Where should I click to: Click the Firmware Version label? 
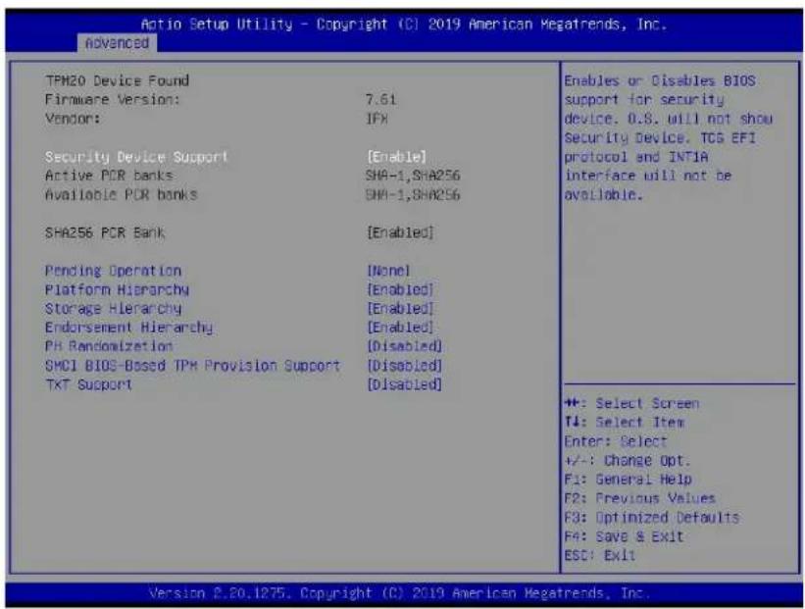pyautogui.click(x=113, y=100)
